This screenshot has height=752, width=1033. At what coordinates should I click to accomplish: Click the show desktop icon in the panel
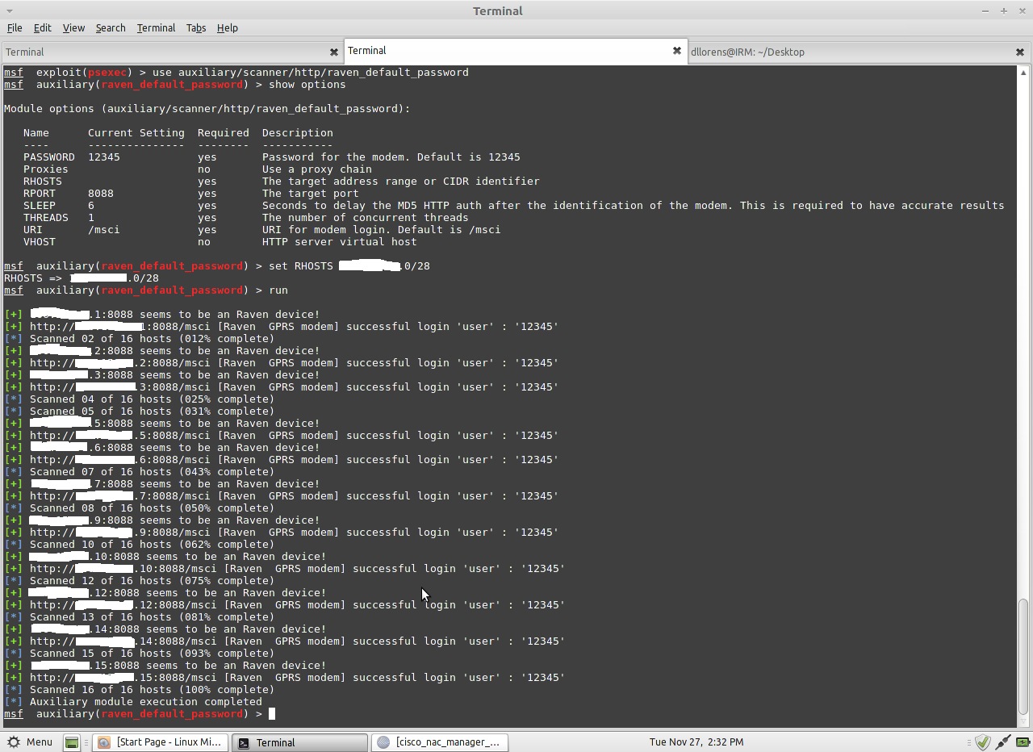(72, 742)
